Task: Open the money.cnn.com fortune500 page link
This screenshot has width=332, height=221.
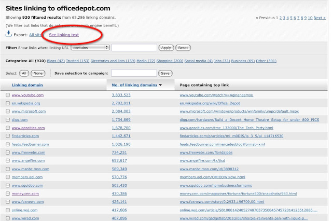Action: [x=238, y=194]
